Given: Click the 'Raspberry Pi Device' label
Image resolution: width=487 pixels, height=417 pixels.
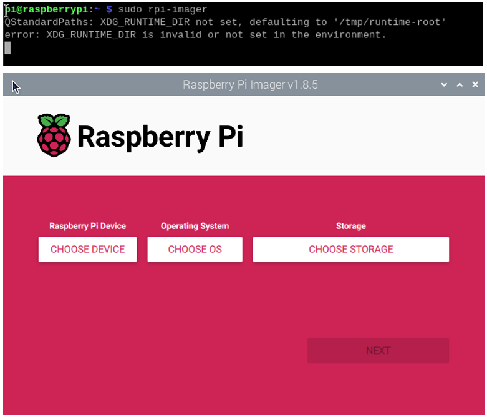Looking at the screenshot, I should [x=87, y=226].
